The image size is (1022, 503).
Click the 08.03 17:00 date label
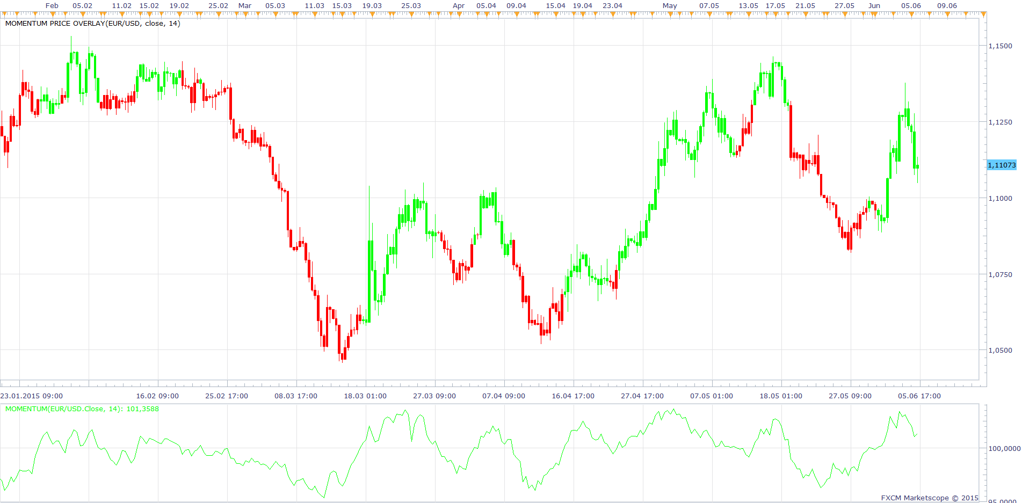pyautogui.click(x=296, y=396)
